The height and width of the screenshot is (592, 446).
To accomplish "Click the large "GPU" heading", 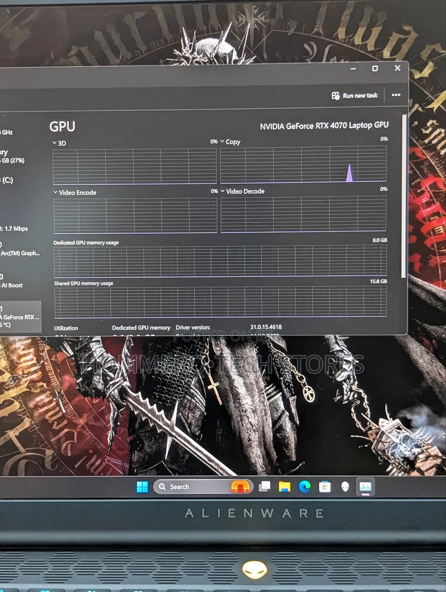I will point(62,127).
